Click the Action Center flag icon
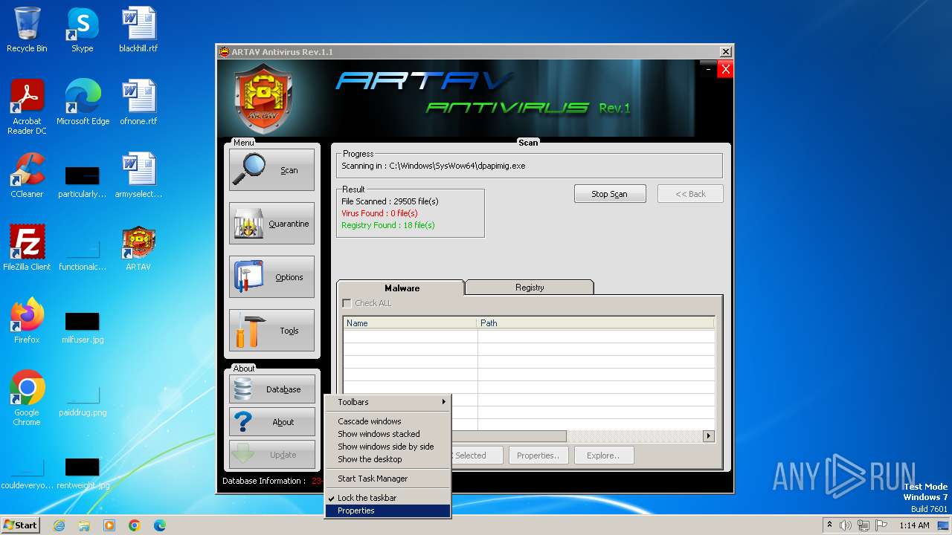Image resolution: width=952 pixels, height=535 pixels. (881, 525)
